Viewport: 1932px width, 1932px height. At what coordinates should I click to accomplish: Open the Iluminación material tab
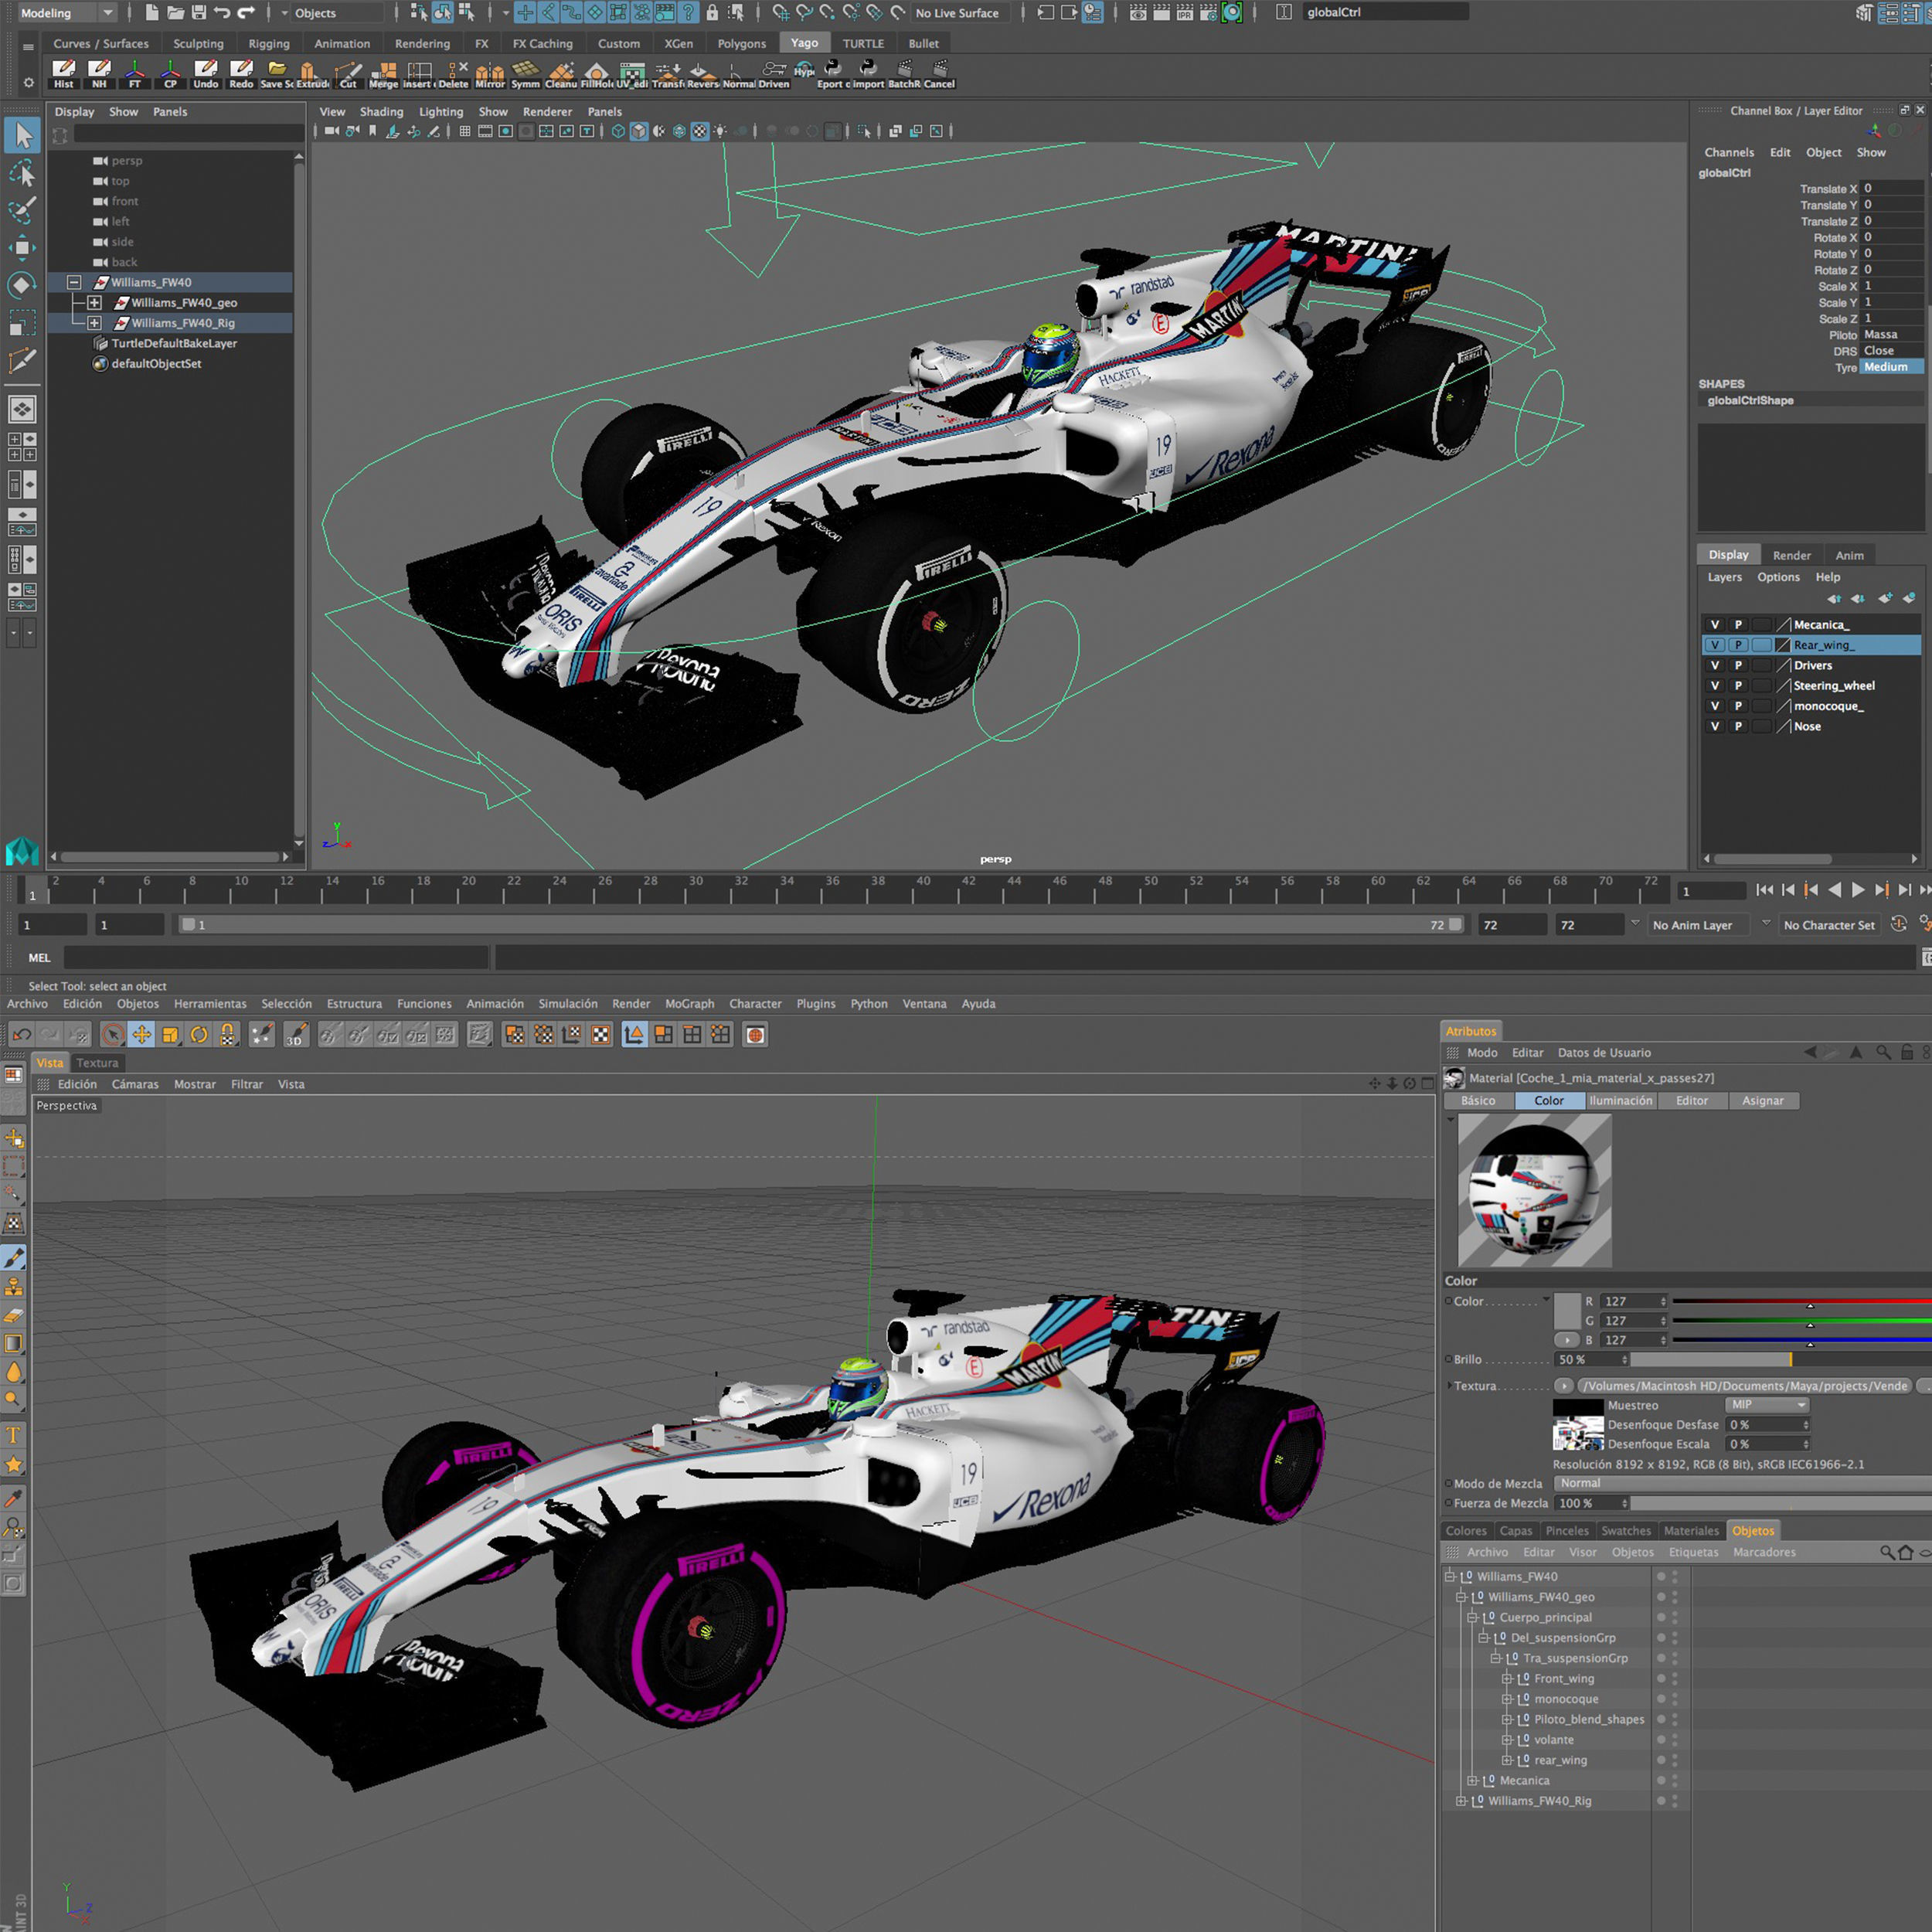(1620, 1100)
